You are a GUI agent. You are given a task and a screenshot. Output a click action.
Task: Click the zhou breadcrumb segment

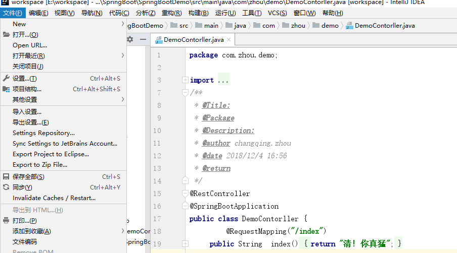(x=294, y=26)
